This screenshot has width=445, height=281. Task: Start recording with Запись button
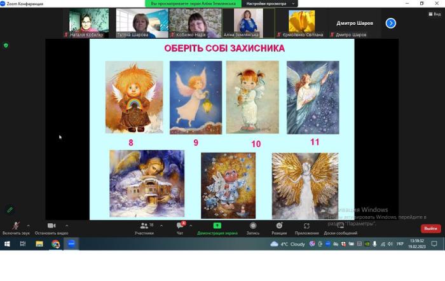coord(253,228)
